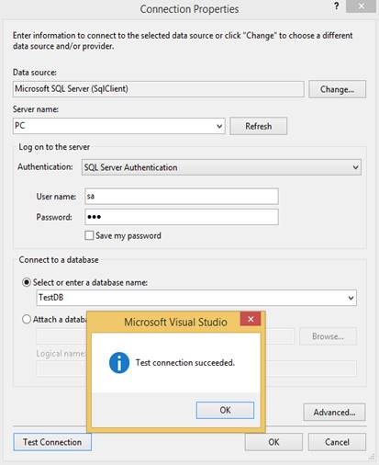Expand the Server name dropdown arrow
379x465 pixels.
click(219, 126)
